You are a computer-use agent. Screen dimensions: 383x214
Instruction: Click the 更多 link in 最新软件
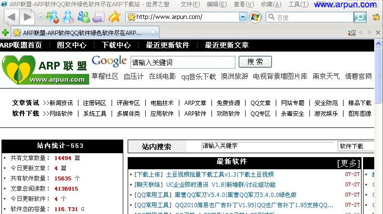[348, 163]
